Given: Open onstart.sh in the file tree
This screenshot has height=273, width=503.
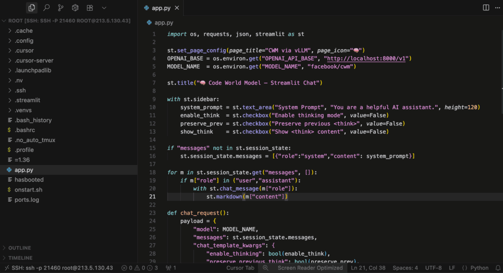Looking at the screenshot, I should tap(28, 190).
